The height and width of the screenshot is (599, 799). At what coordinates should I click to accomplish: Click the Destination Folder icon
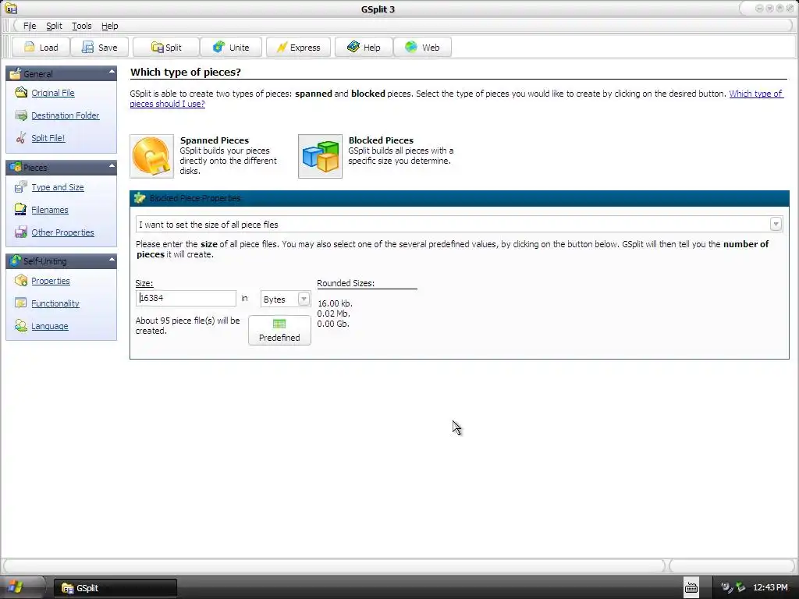click(21, 115)
